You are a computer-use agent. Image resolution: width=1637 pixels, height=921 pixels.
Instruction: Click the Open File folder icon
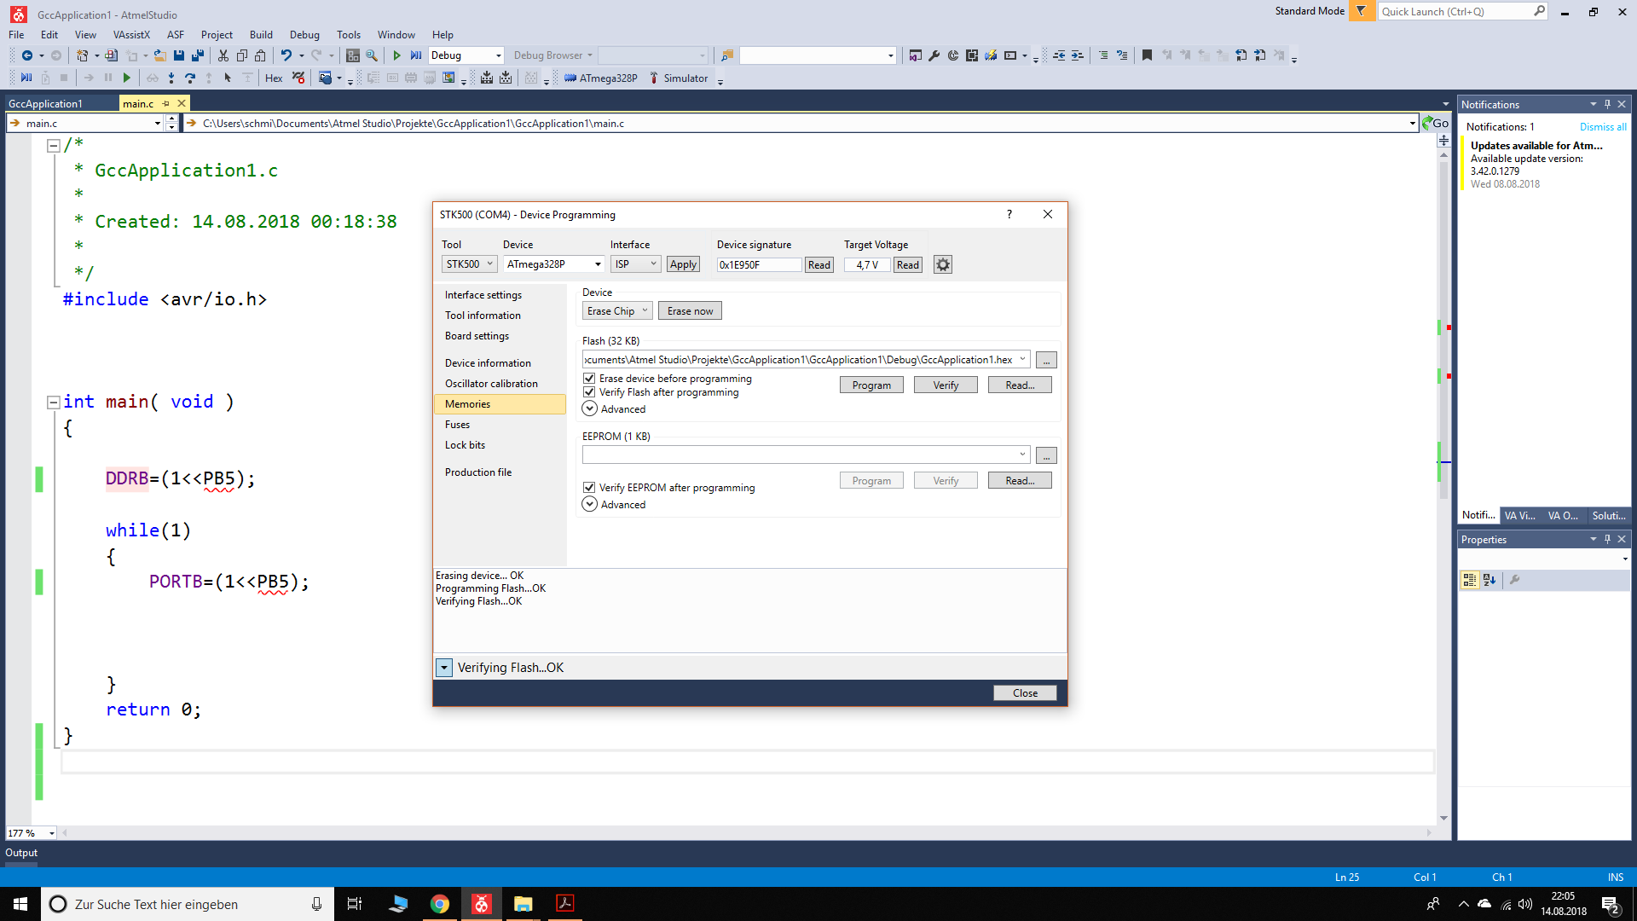(159, 55)
